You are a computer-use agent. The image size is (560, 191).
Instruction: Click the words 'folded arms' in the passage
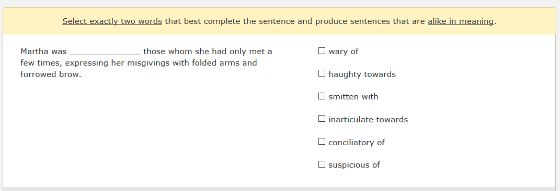coord(211,63)
